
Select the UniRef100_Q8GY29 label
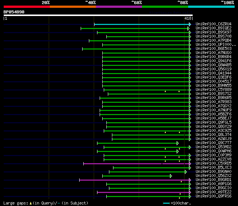pyautogui.click(x=213, y=127)
